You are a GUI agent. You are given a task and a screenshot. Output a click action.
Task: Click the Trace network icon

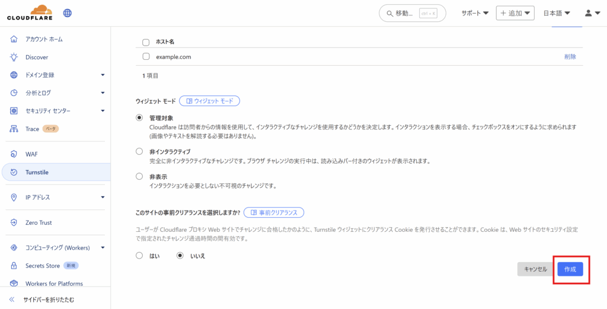pyautogui.click(x=14, y=129)
